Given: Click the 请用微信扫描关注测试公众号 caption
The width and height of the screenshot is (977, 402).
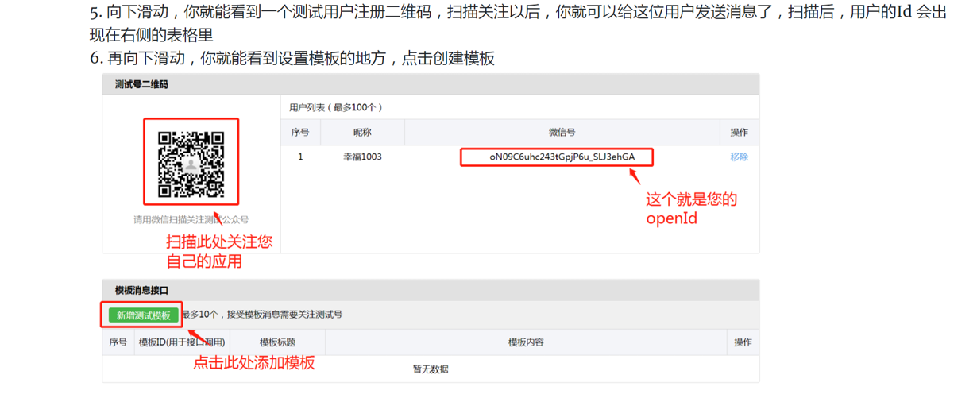Looking at the screenshot, I should point(191,220).
